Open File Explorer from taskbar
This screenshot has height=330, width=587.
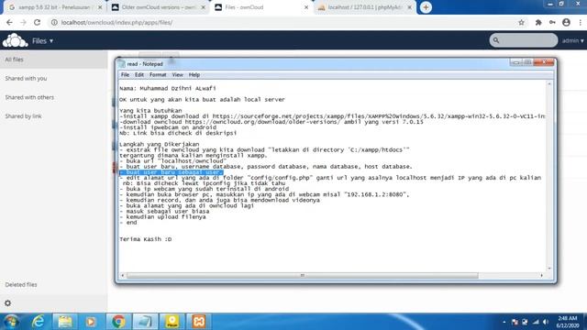[65, 322]
